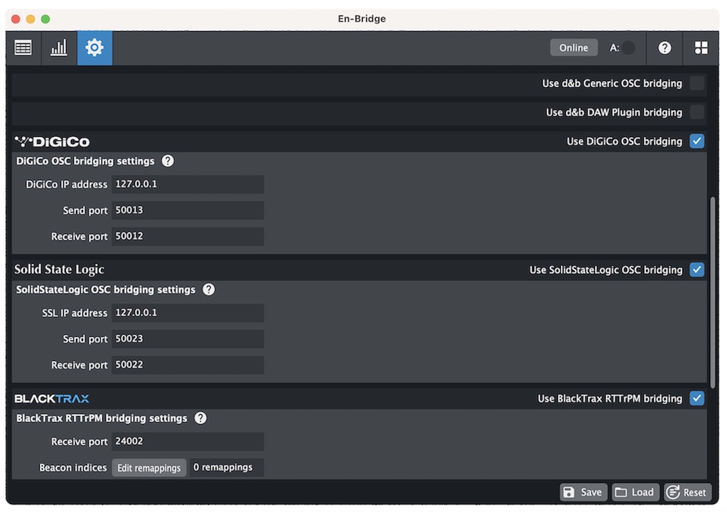Open the statistics bar chart view
Screen dimensions: 727x512
pos(59,48)
